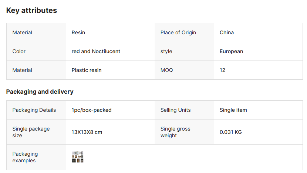Select the European style value
The height and width of the screenshot is (173, 307).
231,51
